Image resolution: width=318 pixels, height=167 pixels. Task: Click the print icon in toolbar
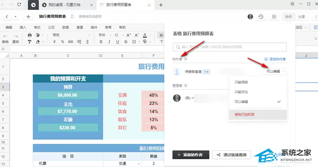29,35
